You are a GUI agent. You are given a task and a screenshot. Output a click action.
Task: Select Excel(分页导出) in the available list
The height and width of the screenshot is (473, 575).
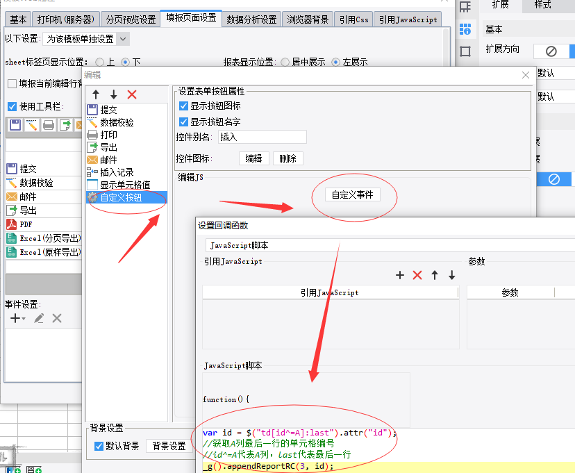44,238
